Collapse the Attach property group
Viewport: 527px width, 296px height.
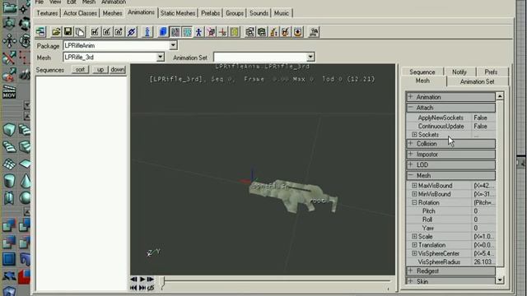tap(410, 108)
